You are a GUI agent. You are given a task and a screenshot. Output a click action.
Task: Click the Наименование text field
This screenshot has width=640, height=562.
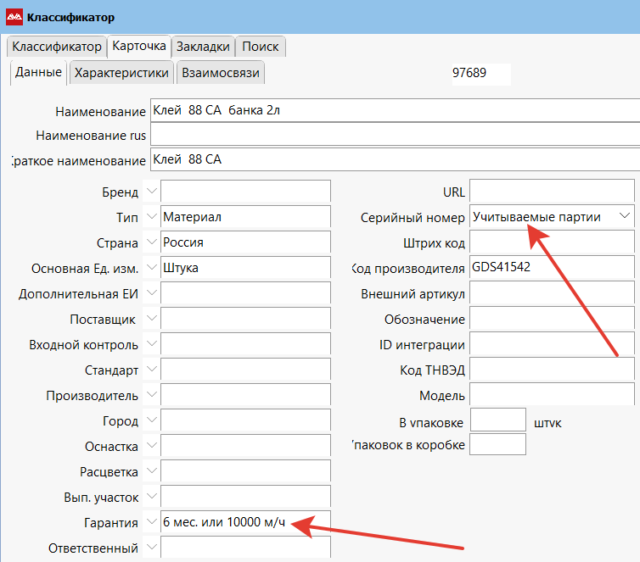(x=390, y=111)
